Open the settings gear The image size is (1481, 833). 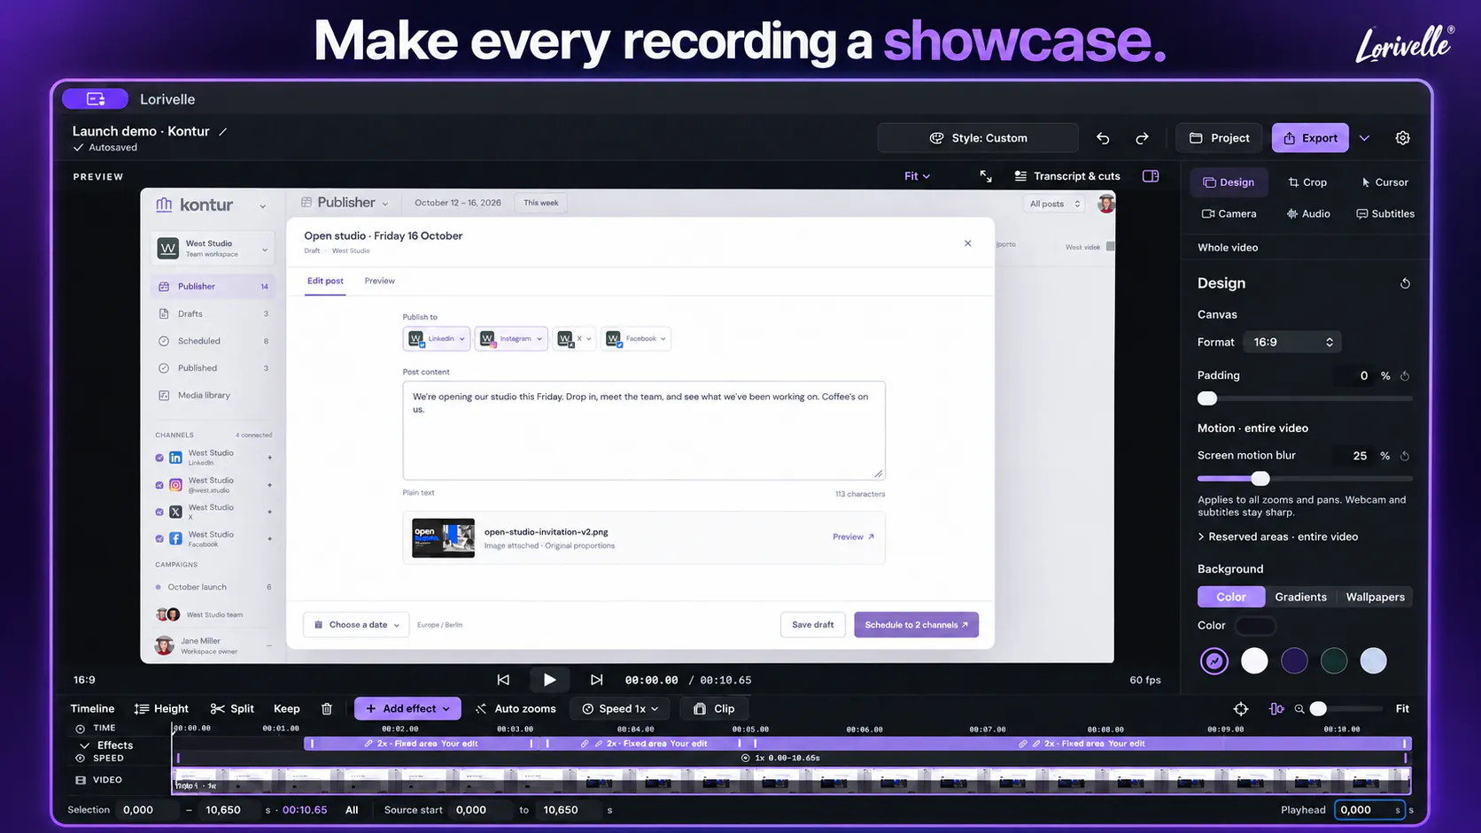[x=1403, y=138]
